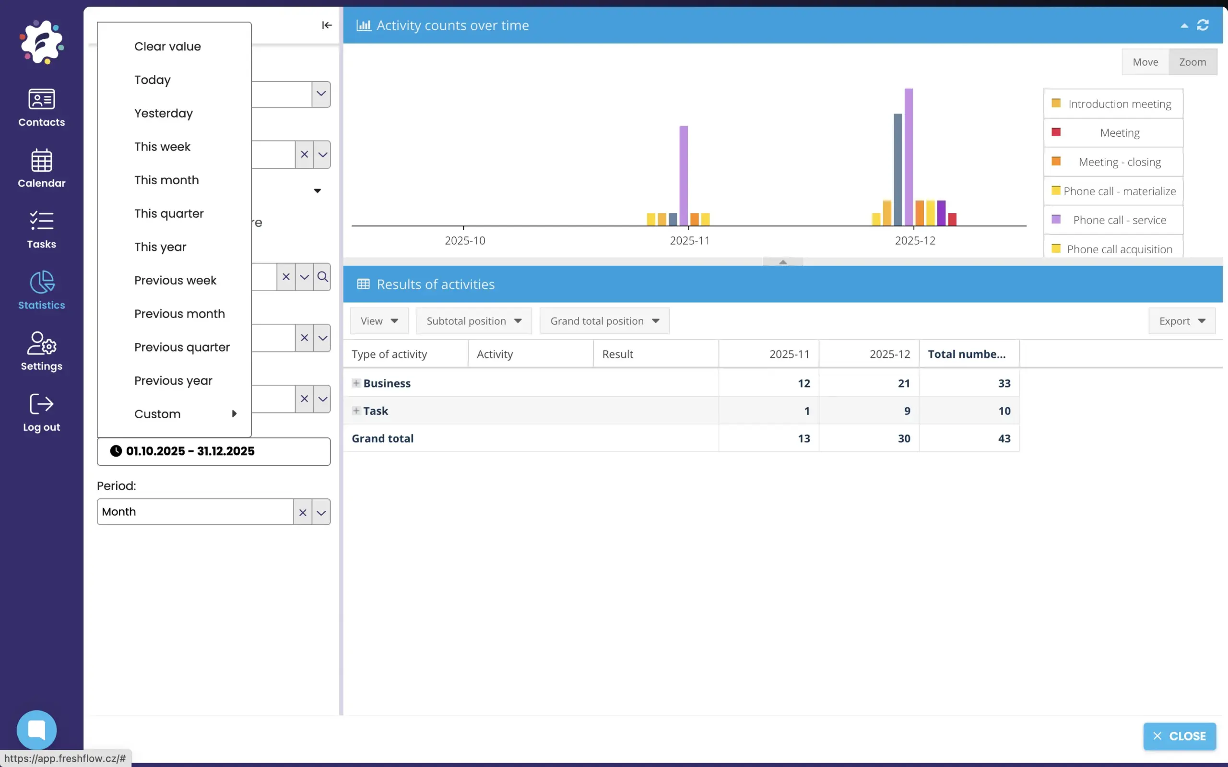Open the Period dropdown arrow
Screen dimensions: 1228x767
point(321,512)
